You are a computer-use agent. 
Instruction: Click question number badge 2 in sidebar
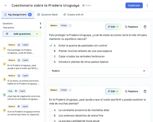coord(4,64)
